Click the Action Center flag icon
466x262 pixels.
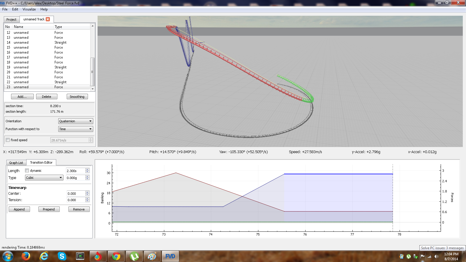423,256
